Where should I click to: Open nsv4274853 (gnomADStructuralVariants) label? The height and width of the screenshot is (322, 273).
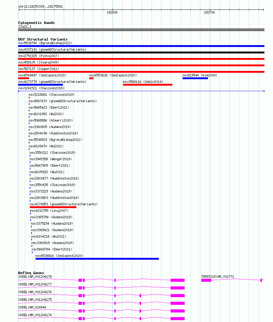coord(63,204)
